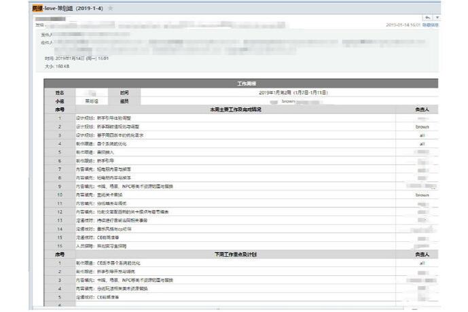Open the dropdown arrow beside the reply button

coord(437,16)
